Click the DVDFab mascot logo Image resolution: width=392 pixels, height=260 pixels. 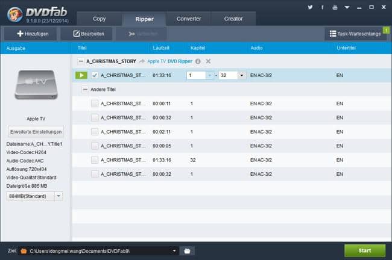coord(15,14)
